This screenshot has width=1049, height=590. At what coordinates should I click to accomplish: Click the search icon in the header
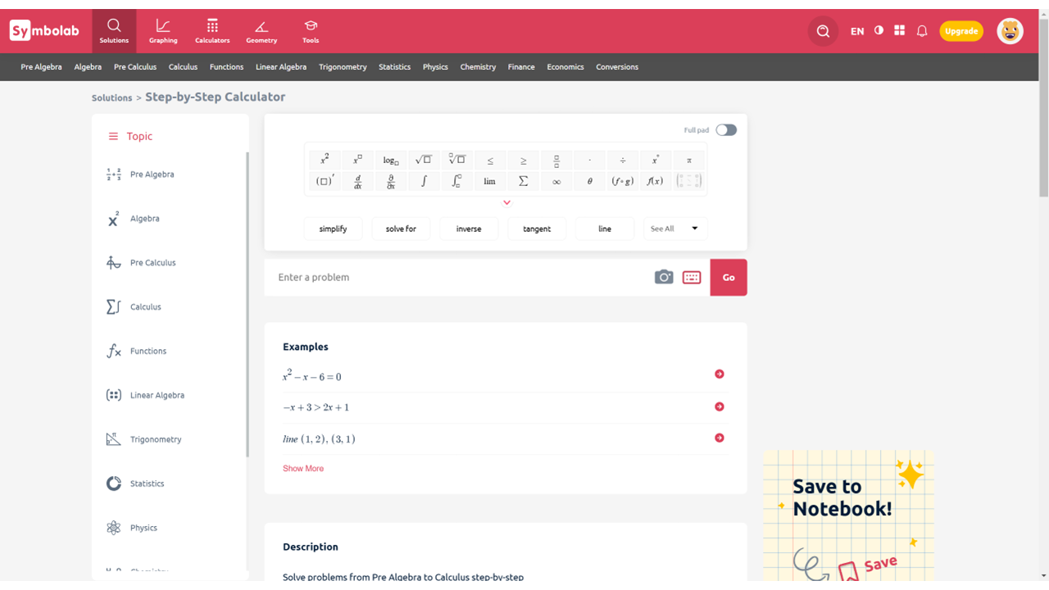(x=823, y=31)
